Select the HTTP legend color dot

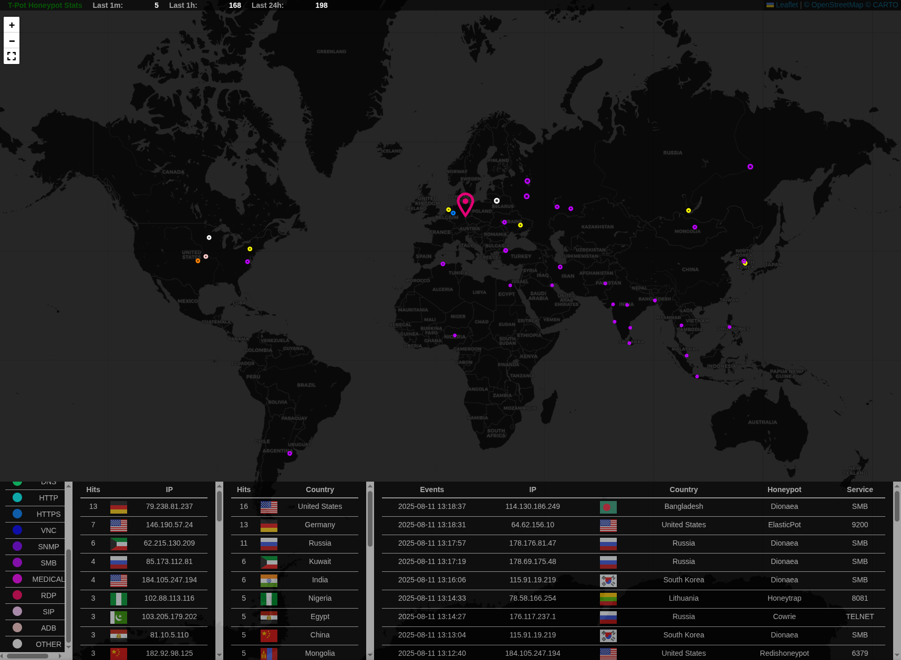17,497
